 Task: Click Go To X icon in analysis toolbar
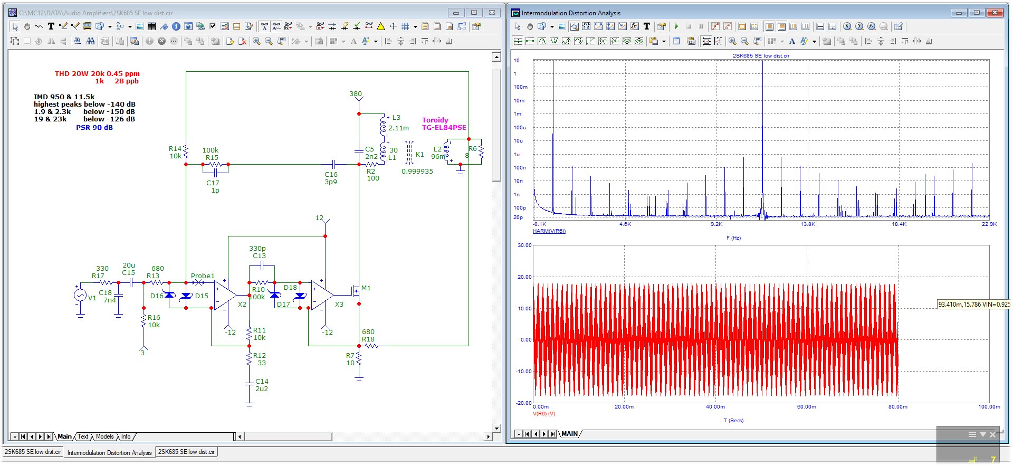coord(847,26)
